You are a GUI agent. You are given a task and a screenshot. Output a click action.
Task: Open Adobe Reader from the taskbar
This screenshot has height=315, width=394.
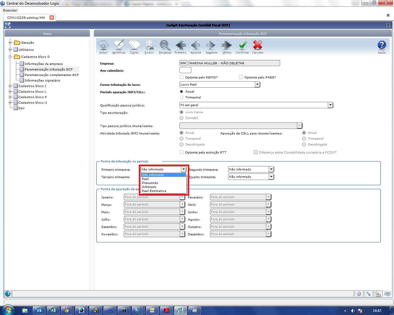167,310
